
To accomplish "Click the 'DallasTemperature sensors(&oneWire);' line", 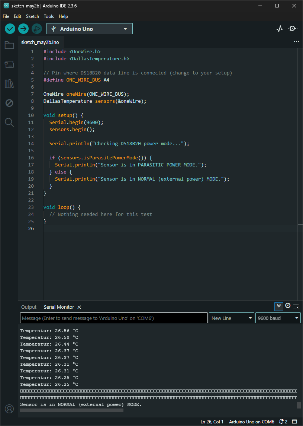I will 95,101.
